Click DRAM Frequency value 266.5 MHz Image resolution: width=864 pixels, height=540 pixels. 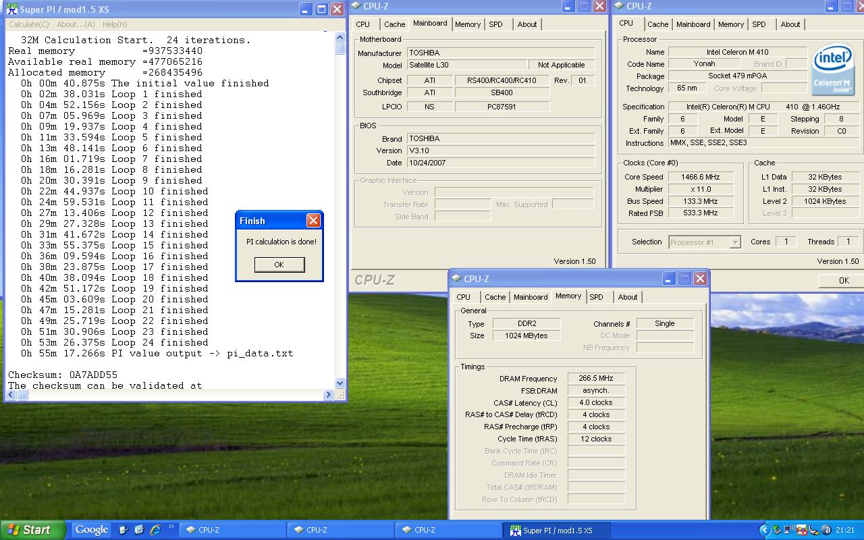tap(596, 378)
